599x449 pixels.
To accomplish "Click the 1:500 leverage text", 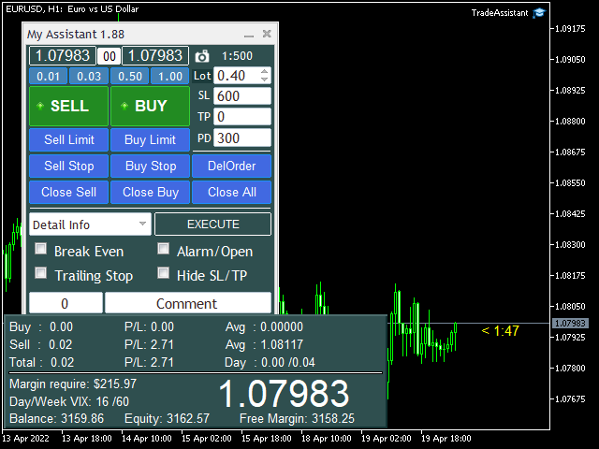I will click(237, 56).
